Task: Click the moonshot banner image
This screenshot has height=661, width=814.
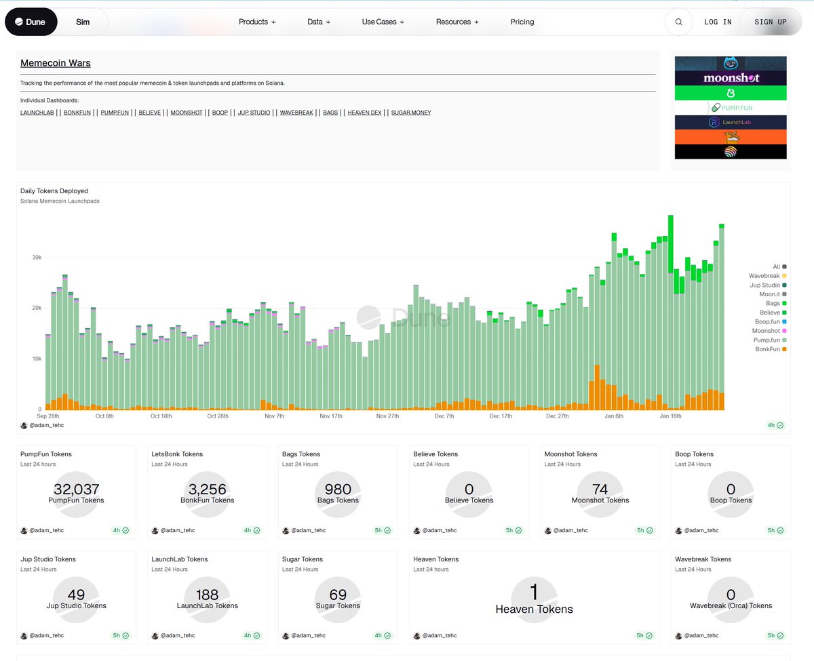Action: (731, 78)
